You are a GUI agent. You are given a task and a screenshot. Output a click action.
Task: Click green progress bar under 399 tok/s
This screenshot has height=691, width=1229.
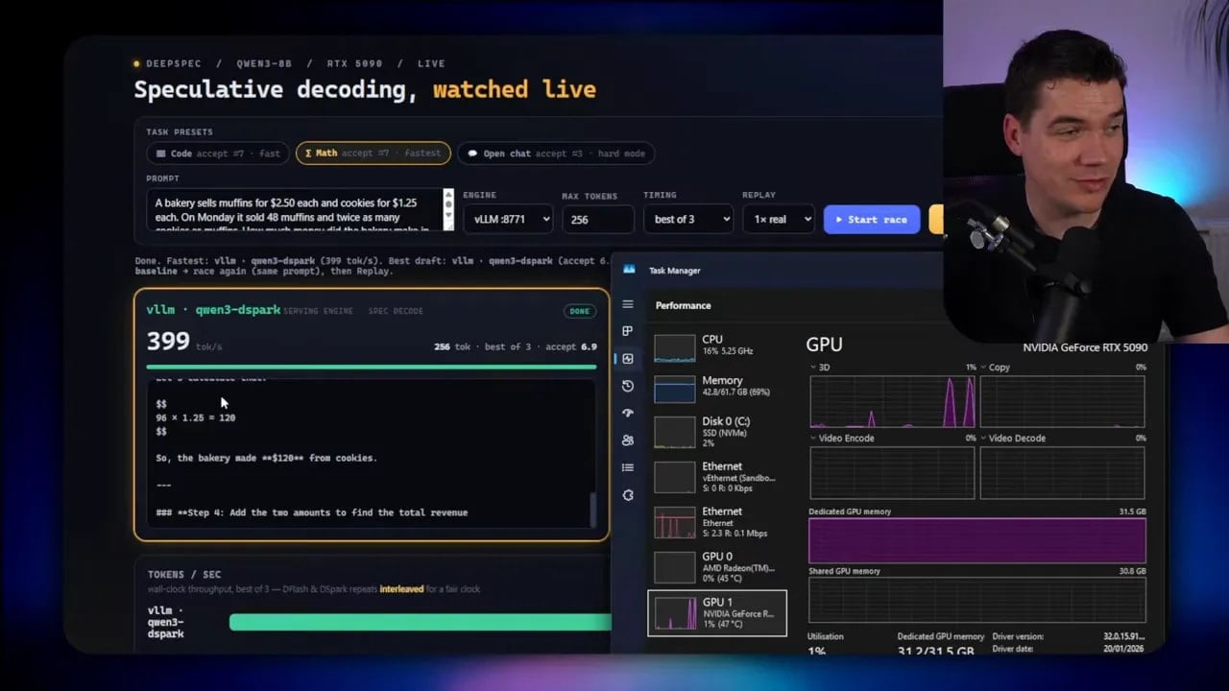[372, 367]
